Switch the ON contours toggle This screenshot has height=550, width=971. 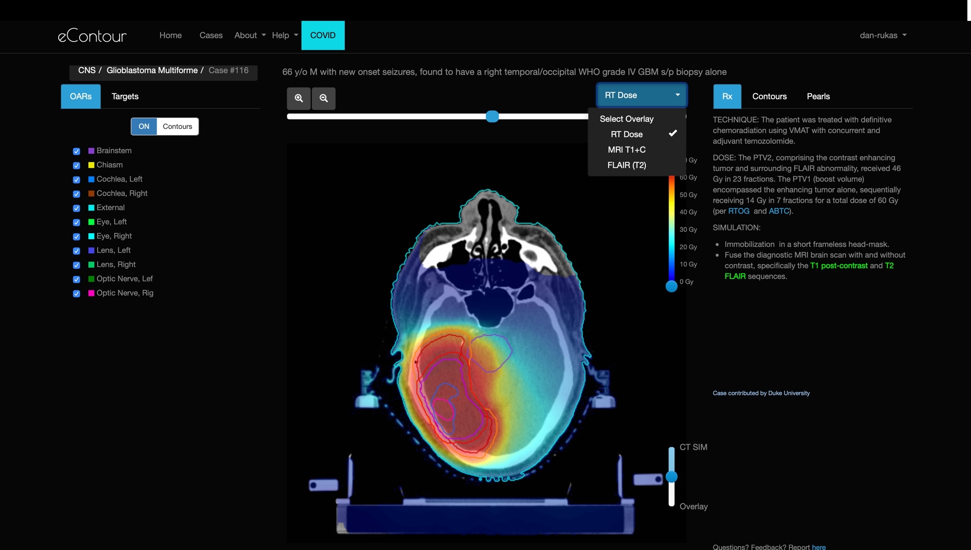(x=144, y=126)
